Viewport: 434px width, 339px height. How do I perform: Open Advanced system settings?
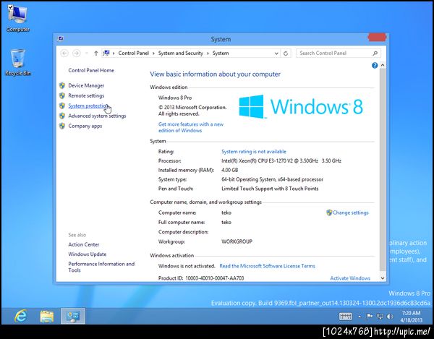coord(97,116)
